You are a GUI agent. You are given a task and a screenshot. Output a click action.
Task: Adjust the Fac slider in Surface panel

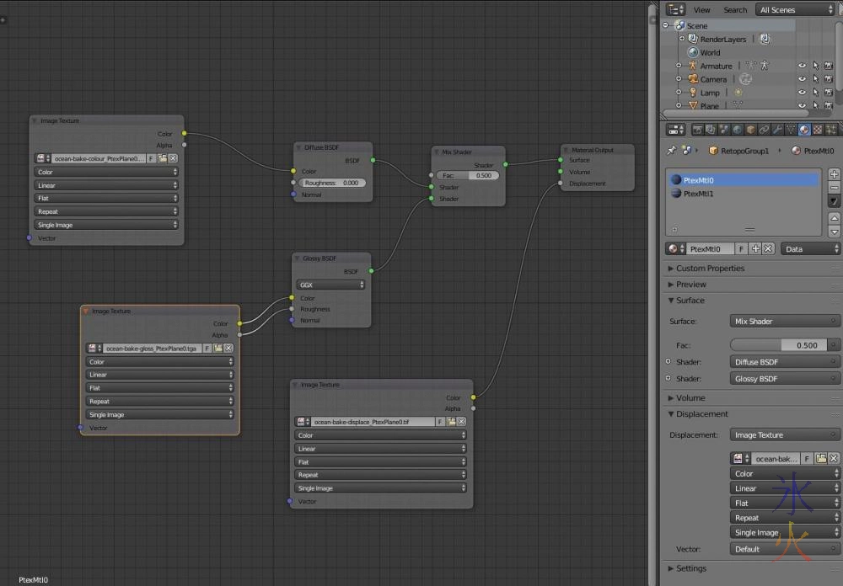coord(779,345)
